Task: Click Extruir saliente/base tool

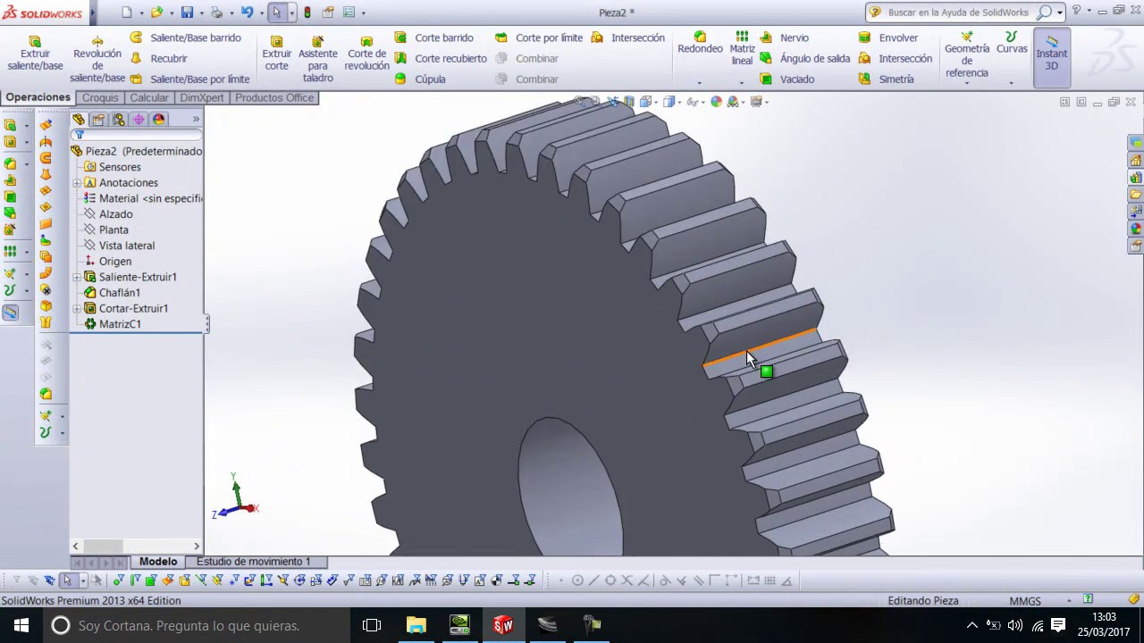Action: pyautogui.click(x=35, y=54)
